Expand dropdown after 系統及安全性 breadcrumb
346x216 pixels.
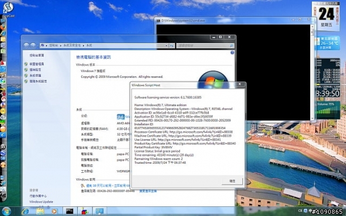[x=84, y=45]
